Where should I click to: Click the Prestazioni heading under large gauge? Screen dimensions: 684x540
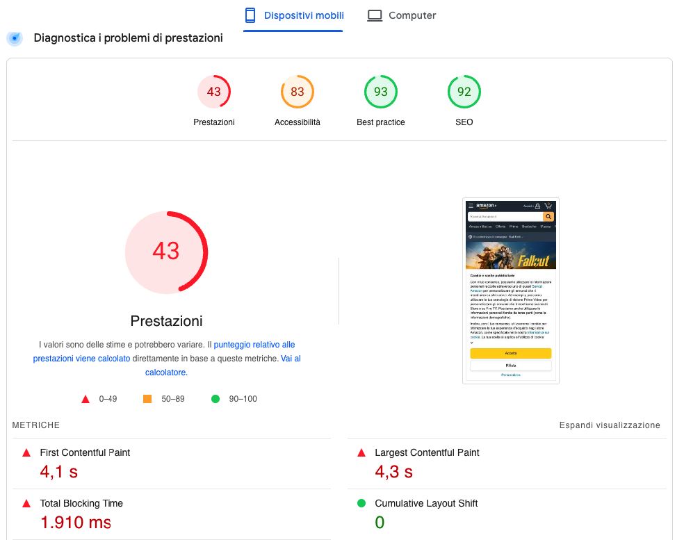[x=166, y=321]
